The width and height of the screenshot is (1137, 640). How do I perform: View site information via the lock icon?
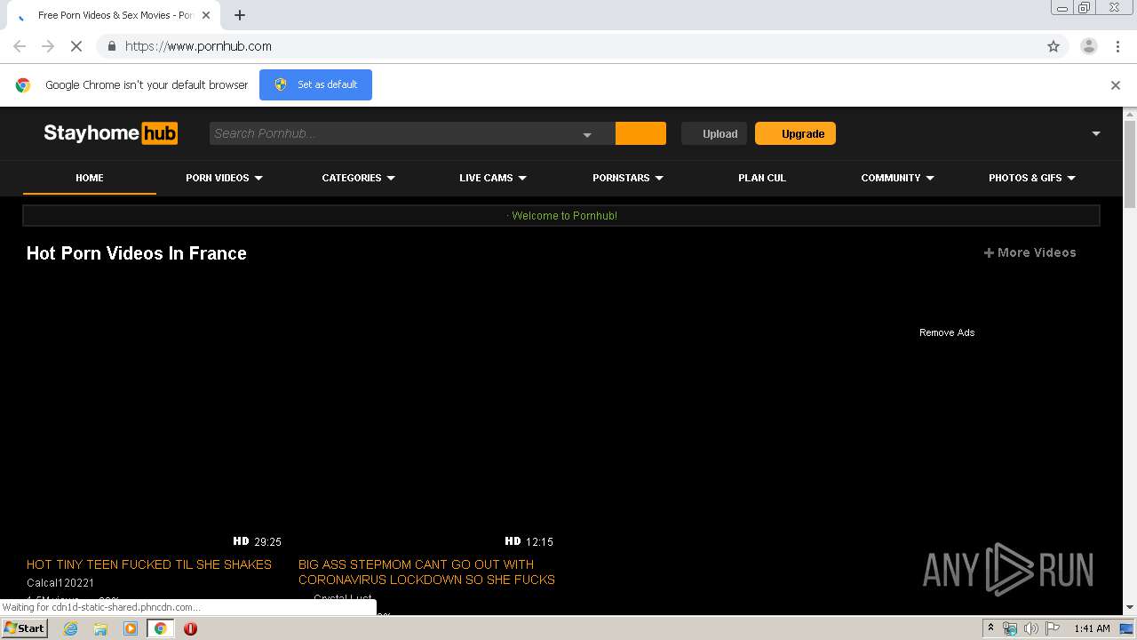(111, 46)
